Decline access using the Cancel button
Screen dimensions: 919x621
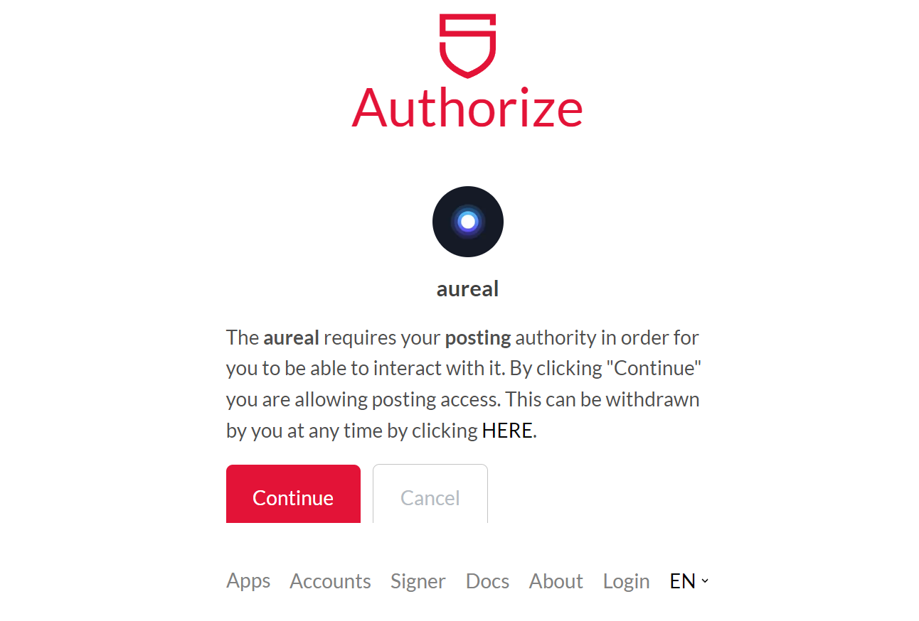tap(430, 495)
